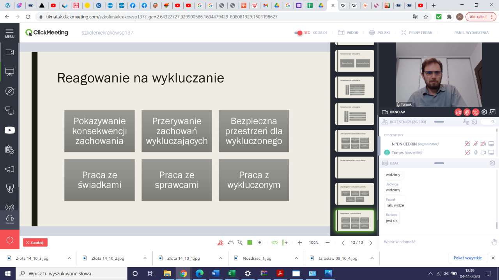
Task: Click the megaphone call-to-action icon
Action: pyautogui.click(x=10, y=169)
